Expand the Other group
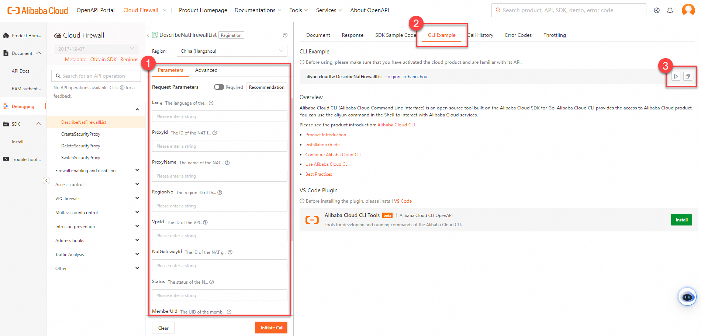This screenshot has height=336, width=701. (x=137, y=268)
